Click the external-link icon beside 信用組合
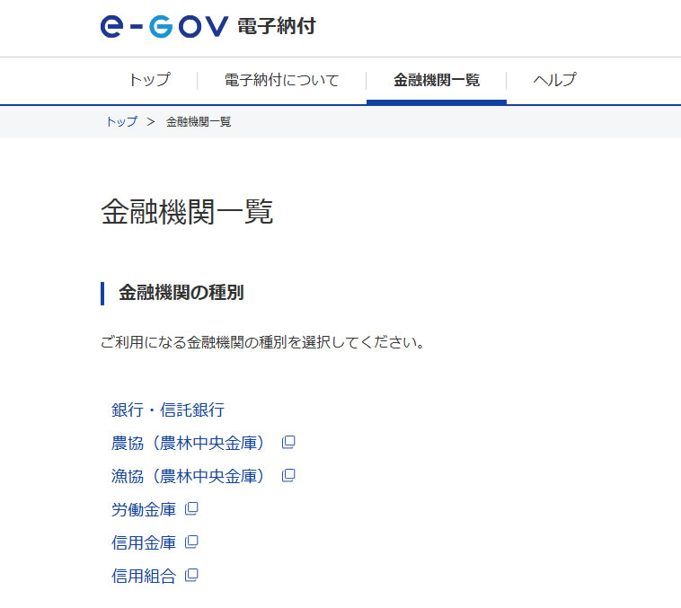Viewport: 681px width, 608px height. coord(191,576)
